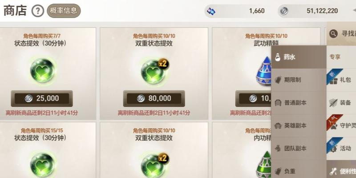Open the 概率信息 probability info button

coord(64,11)
